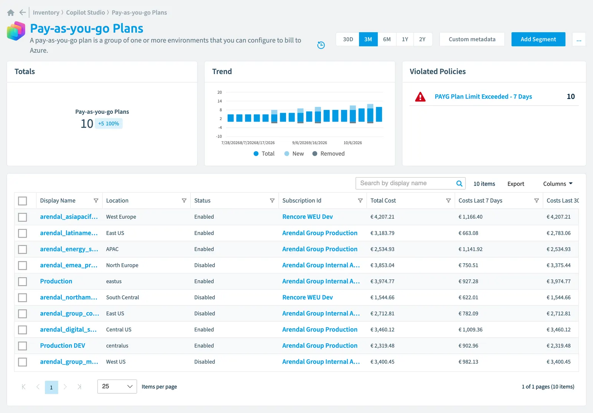Check the arendal_group_m… row checkbox
Screen dimensions: 593x413
click(23, 362)
